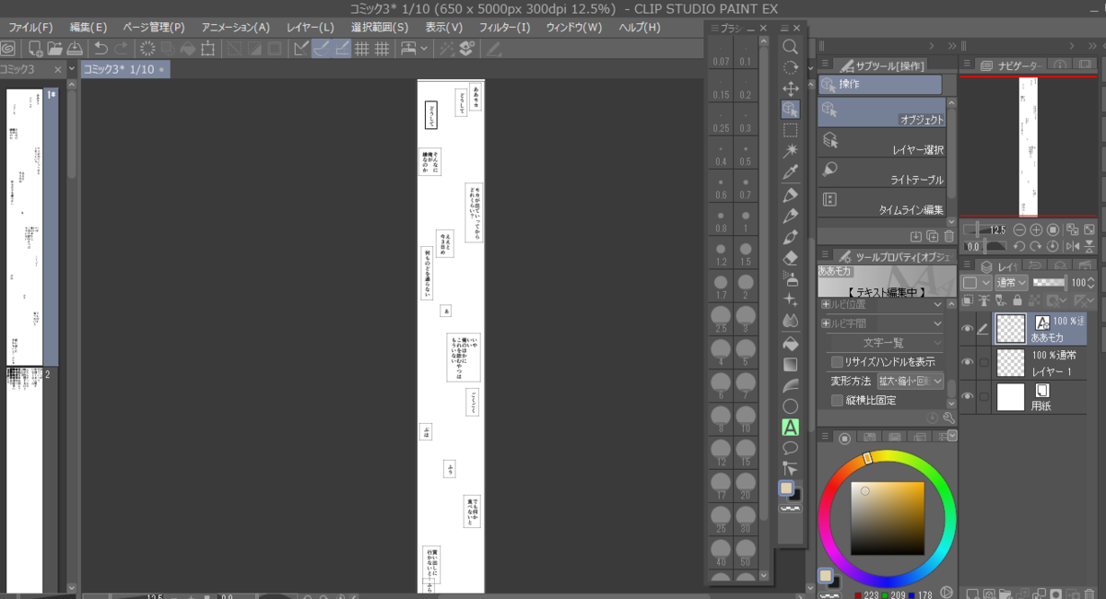Select the Fill bucket tool

[x=790, y=343]
